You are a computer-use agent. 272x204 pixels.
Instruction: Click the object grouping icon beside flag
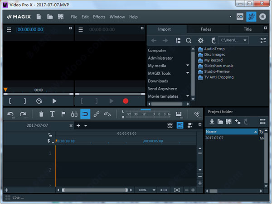point(74,114)
